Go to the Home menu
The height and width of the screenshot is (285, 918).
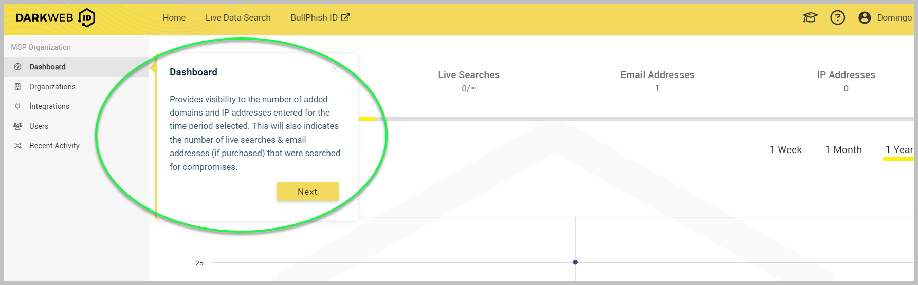[x=174, y=18]
